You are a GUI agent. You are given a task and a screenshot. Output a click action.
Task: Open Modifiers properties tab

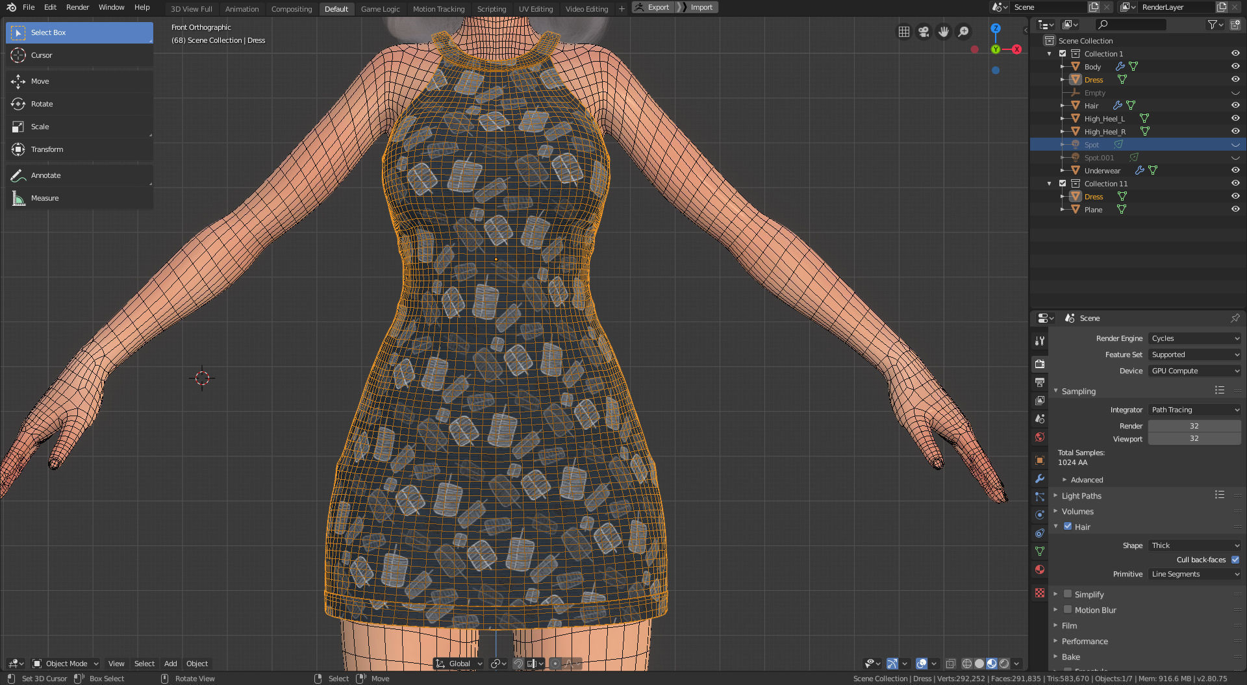[1040, 479]
